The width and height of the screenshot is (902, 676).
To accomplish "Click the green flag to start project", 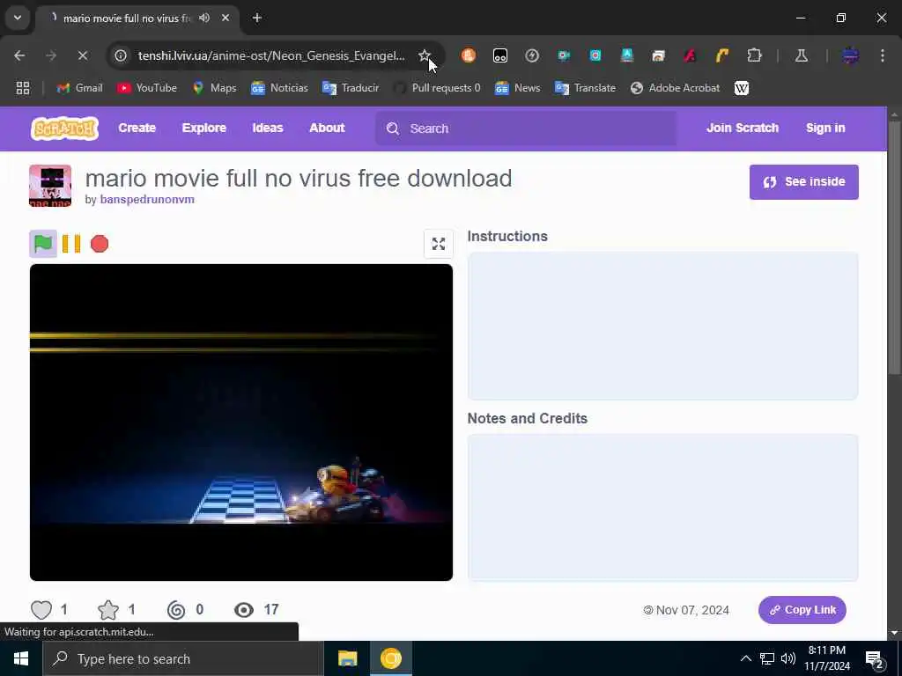I will [x=43, y=244].
